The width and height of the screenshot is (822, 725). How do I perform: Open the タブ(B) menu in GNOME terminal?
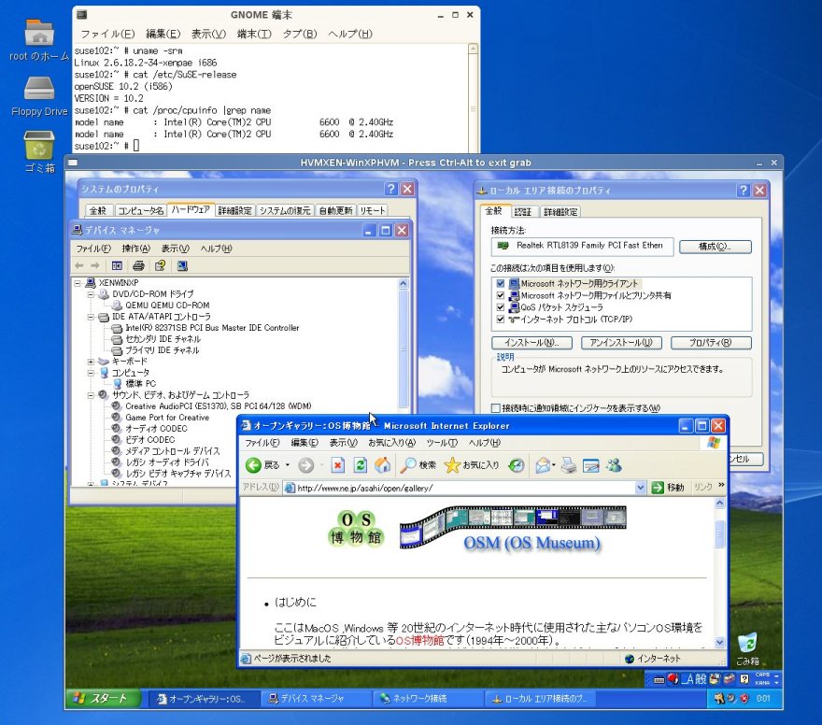(x=300, y=34)
